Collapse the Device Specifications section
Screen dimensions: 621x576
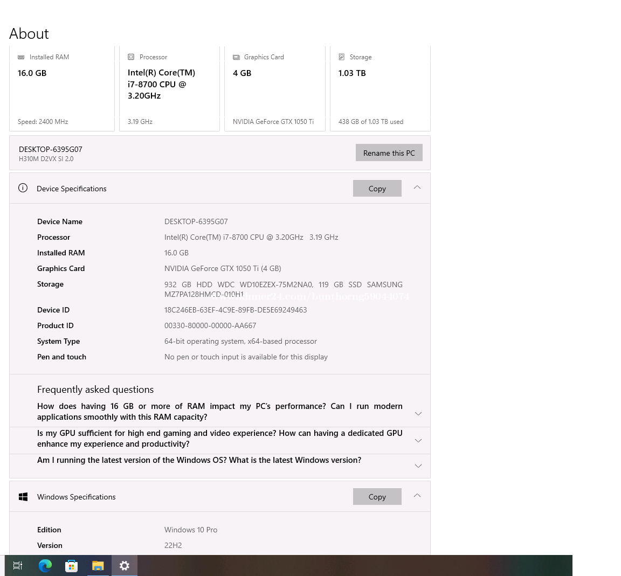pyautogui.click(x=417, y=188)
